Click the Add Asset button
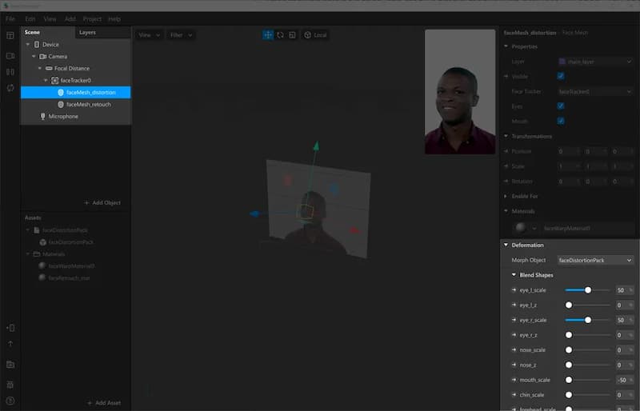640x411 pixels. pyautogui.click(x=104, y=403)
